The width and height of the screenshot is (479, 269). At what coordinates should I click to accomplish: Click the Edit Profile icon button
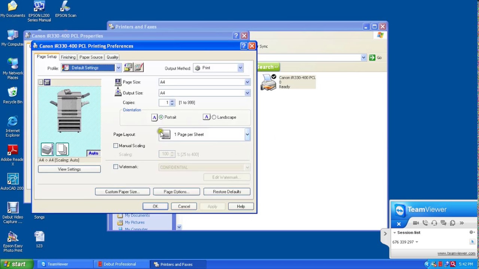coord(139,68)
